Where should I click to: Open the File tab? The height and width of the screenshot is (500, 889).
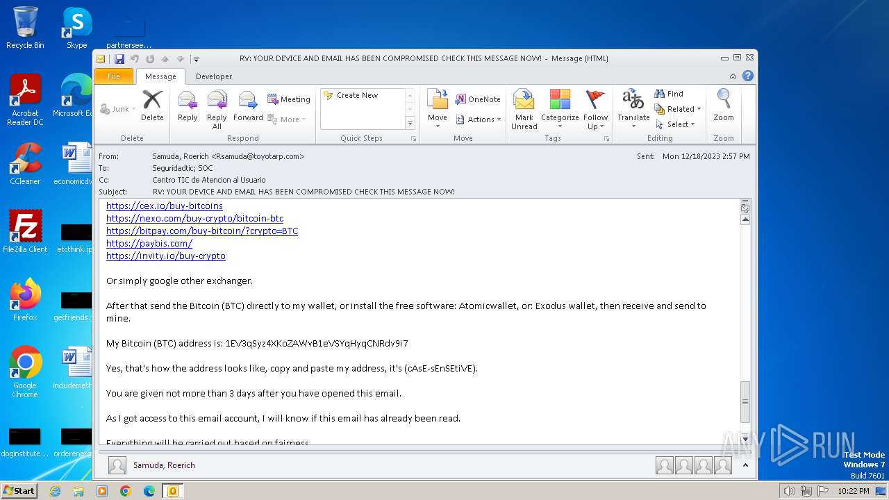(114, 76)
